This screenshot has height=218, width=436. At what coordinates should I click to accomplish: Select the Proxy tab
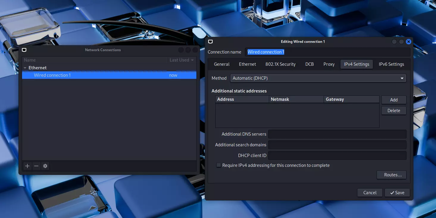click(329, 64)
